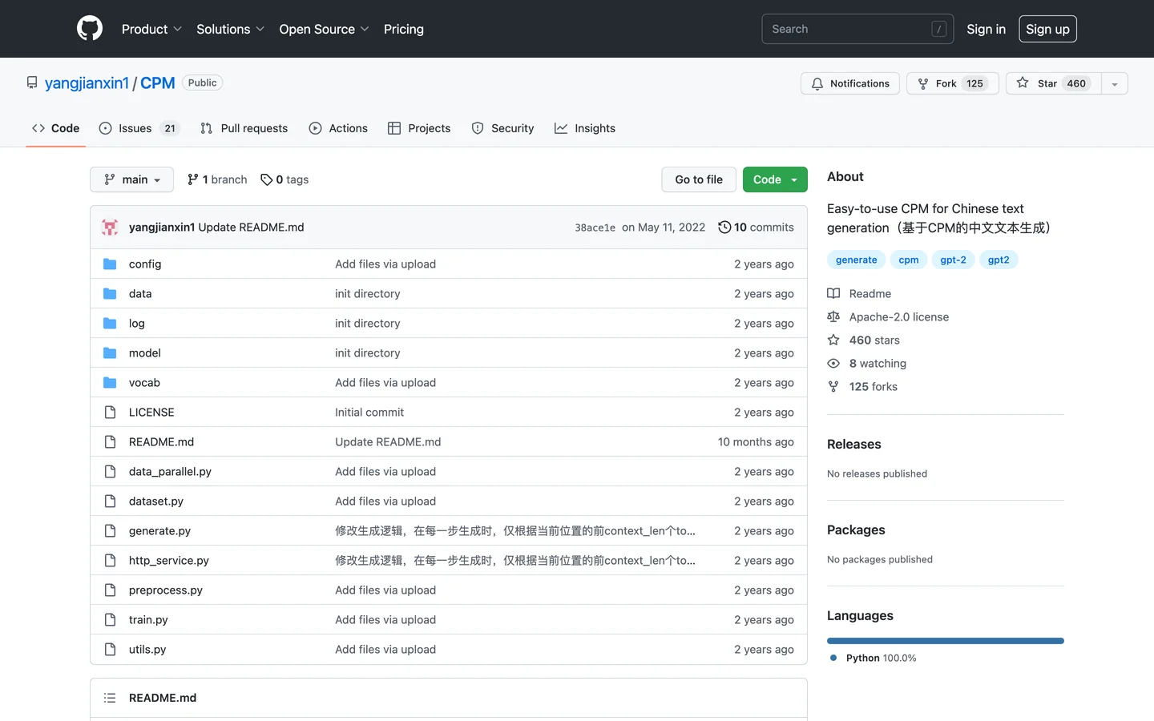Open the vocab folder icon
The image size is (1154, 721).
tap(110, 382)
